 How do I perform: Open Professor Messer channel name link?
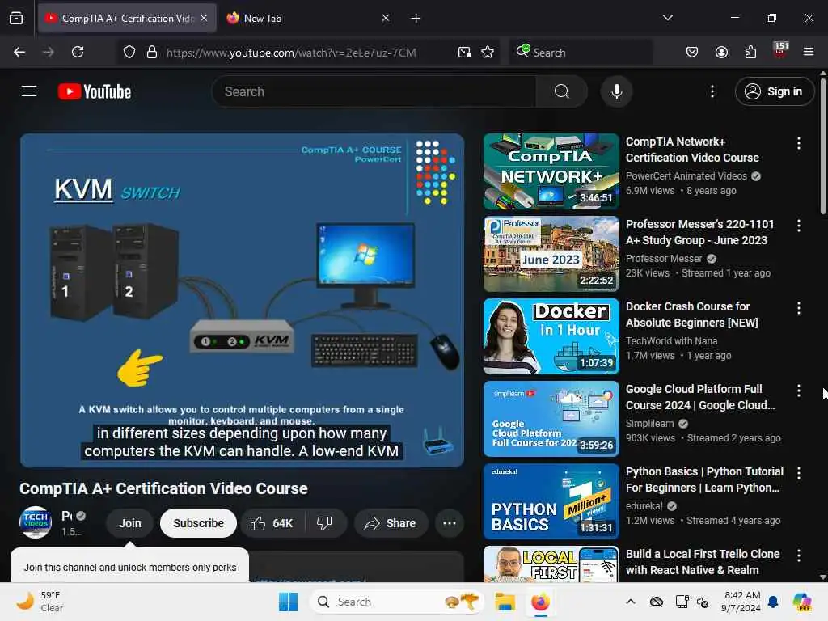pos(664,258)
